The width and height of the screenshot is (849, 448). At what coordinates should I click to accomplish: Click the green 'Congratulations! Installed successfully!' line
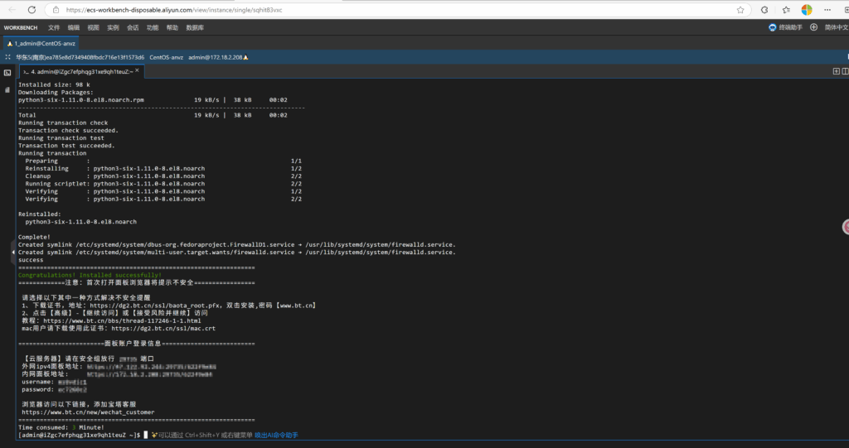coord(90,275)
